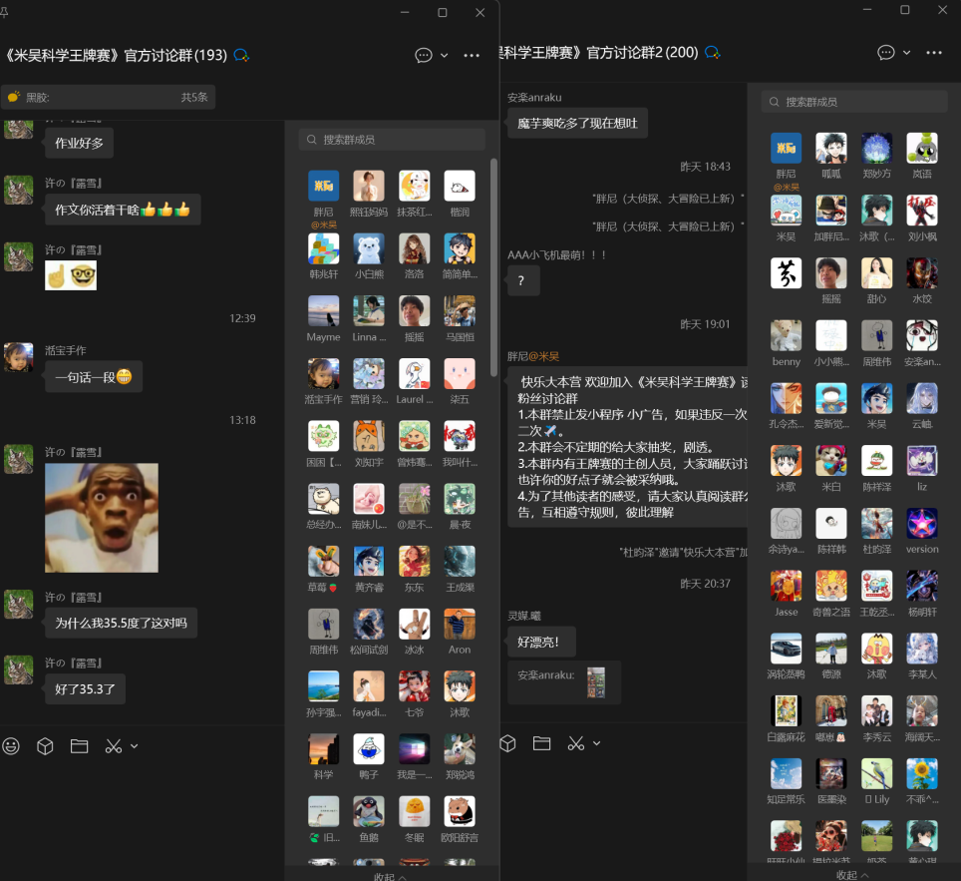Open the emoji picker in left chat
This screenshot has height=881, width=961.
pos(11,745)
